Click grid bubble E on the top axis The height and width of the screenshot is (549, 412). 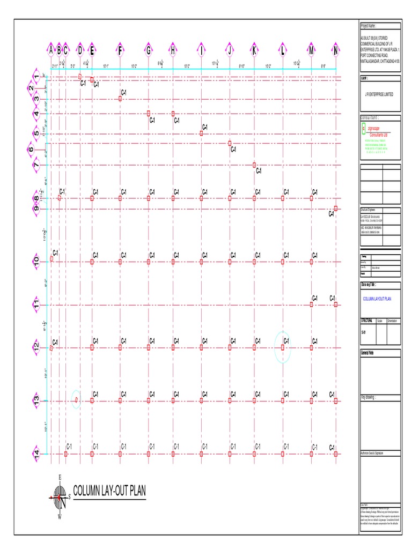(x=92, y=51)
